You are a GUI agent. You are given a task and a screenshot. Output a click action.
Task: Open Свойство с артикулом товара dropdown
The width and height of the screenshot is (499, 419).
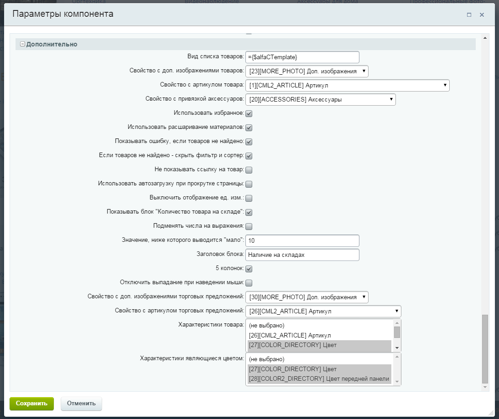tap(348, 85)
